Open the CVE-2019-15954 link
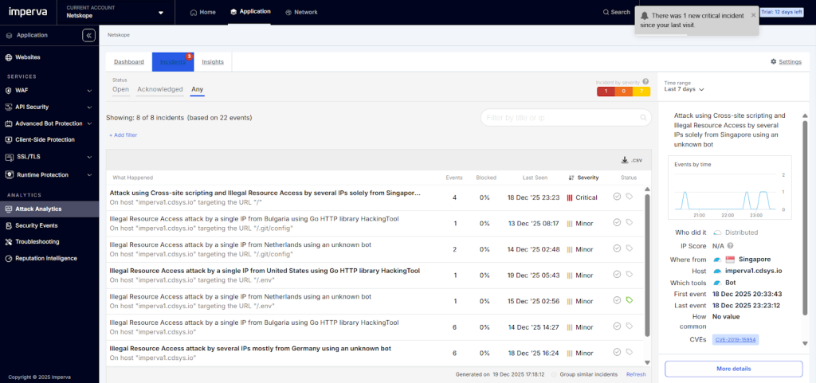 coord(736,340)
